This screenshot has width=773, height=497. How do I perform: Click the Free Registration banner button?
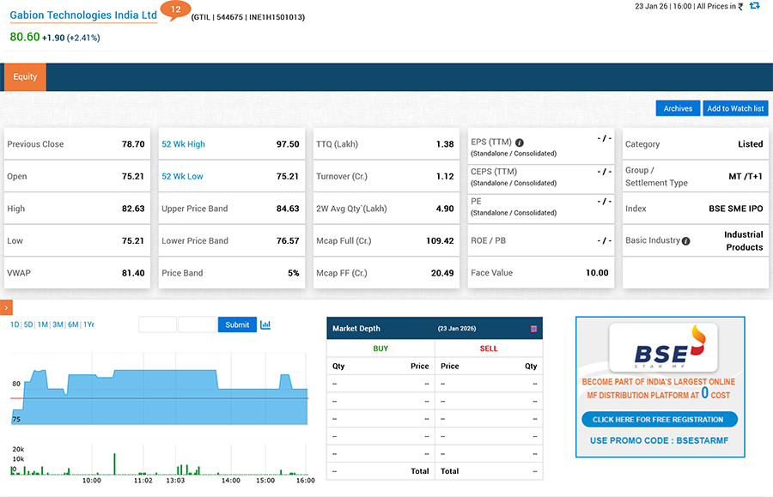[659, 420]
